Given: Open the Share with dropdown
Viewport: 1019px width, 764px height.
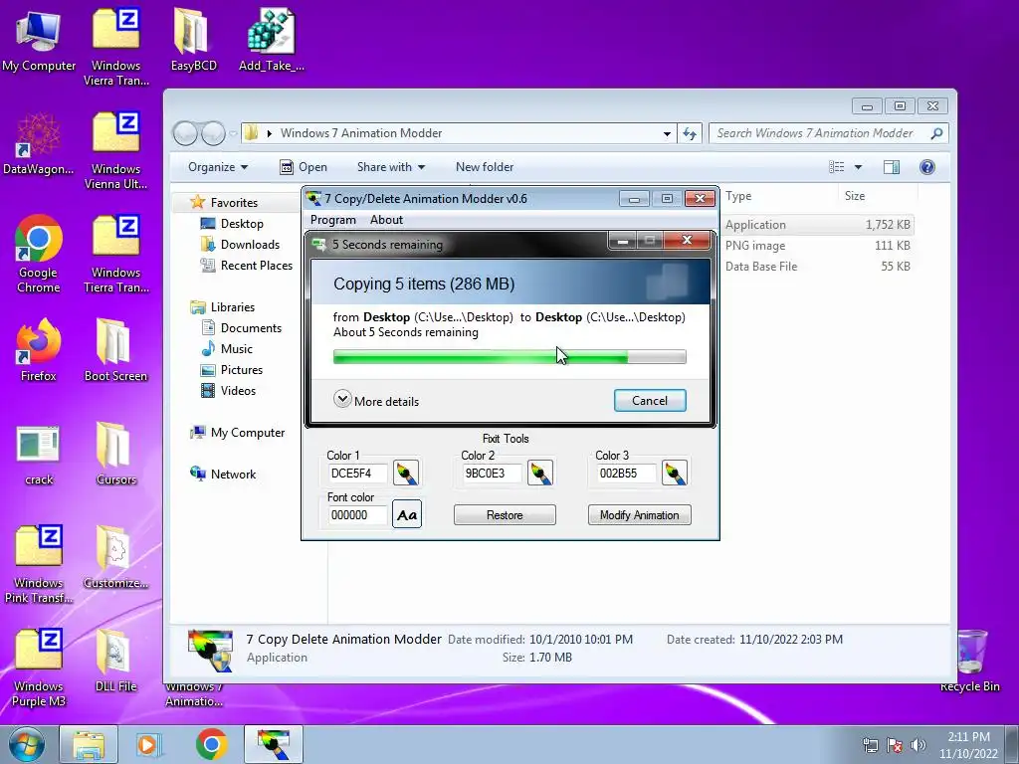Looking at the screenshot, I should click(x=390, y=167).
